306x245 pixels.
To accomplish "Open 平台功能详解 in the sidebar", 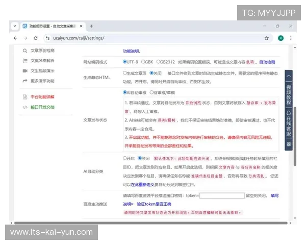I will 42,96.
